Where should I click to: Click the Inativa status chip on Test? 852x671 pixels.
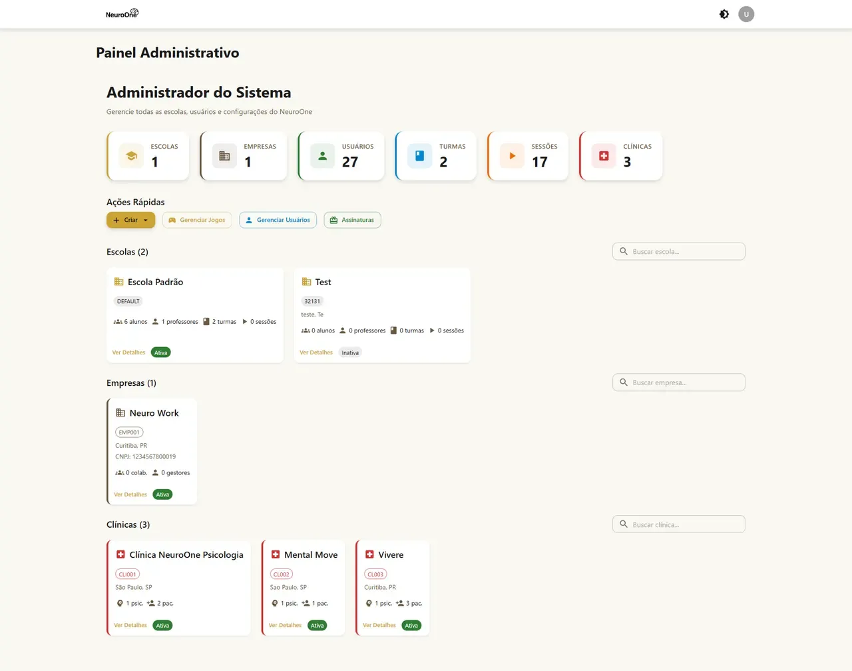coord(350,352)
